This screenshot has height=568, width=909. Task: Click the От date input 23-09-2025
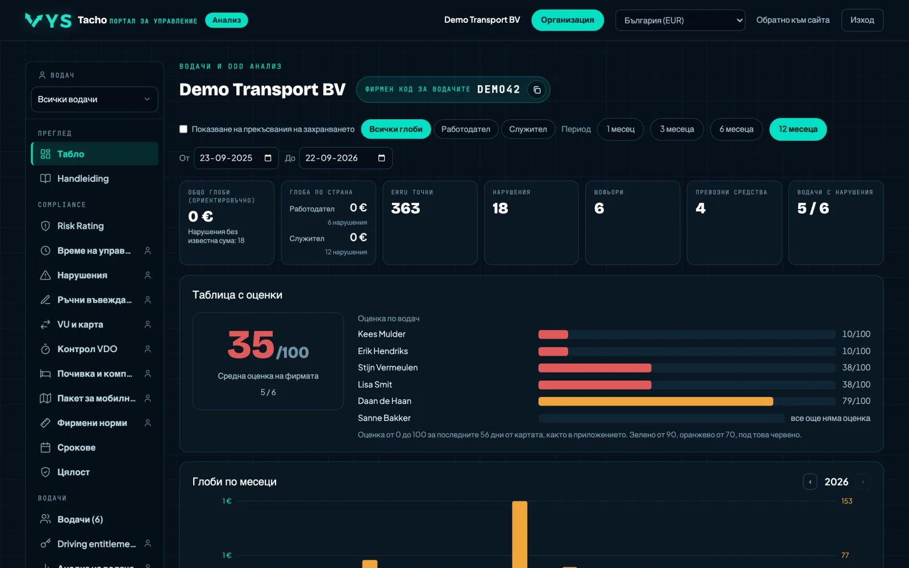click(236, 158)
